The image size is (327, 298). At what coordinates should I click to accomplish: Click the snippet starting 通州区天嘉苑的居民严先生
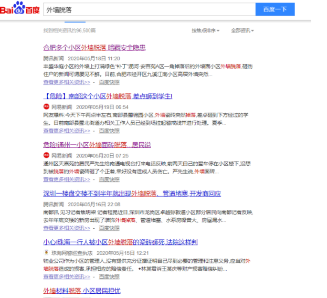pos(147,167)
